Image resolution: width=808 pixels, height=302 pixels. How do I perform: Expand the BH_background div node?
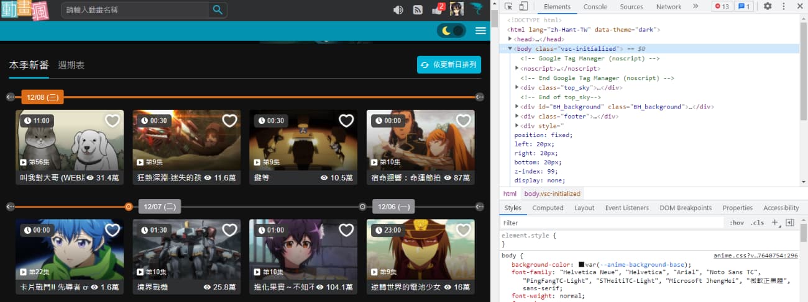point(518,107)
